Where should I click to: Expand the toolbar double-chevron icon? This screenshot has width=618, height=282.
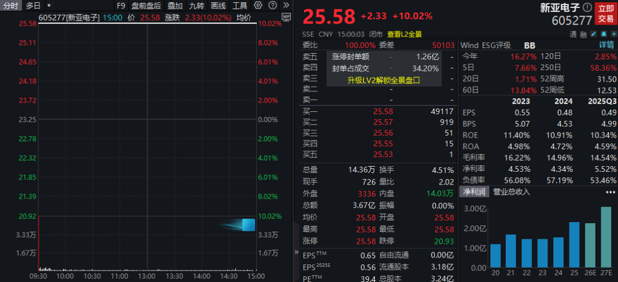coord(286,6)
